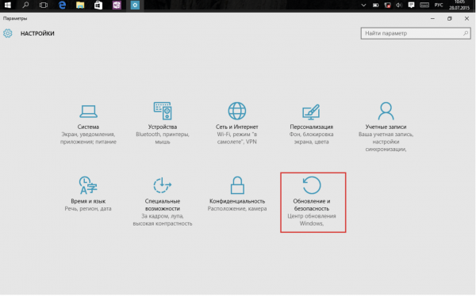476x296 pixels.
Task: Launch Microsoft Edge from taskbar
Action: (x=62, y=6)
